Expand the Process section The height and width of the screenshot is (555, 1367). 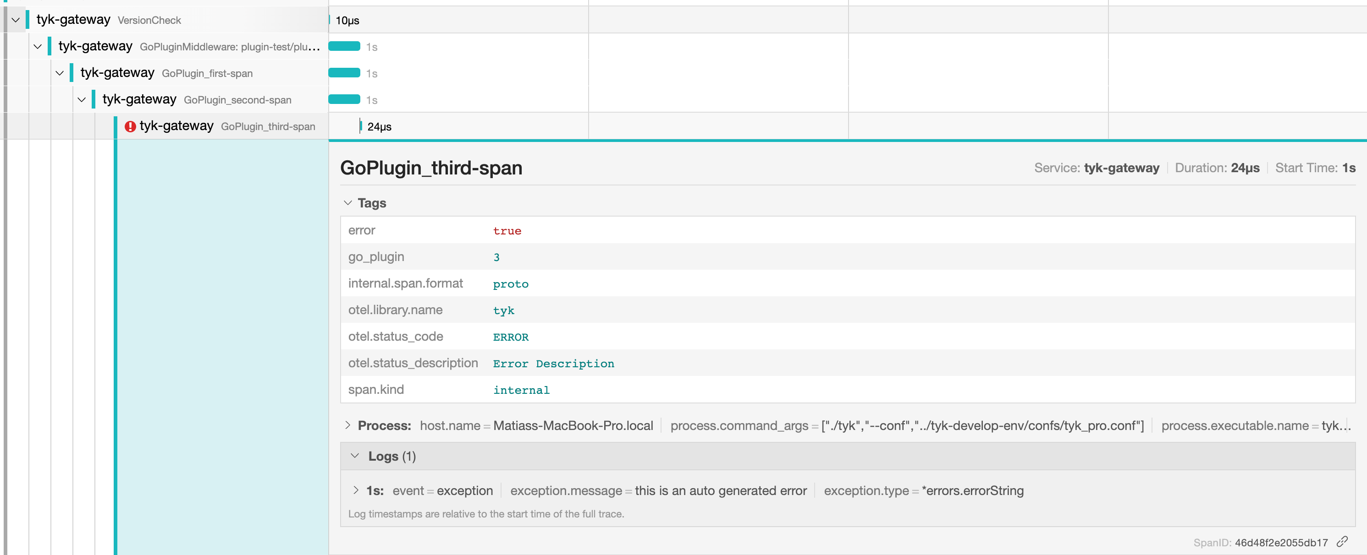coord(349,426)
